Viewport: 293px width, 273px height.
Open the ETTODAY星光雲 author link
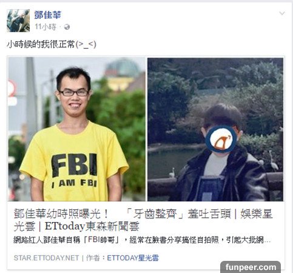133,258
